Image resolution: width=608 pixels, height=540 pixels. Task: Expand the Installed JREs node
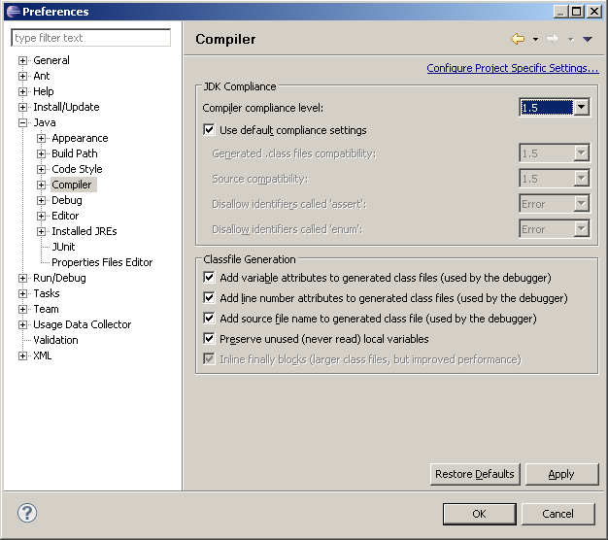(x=41, y=231)
